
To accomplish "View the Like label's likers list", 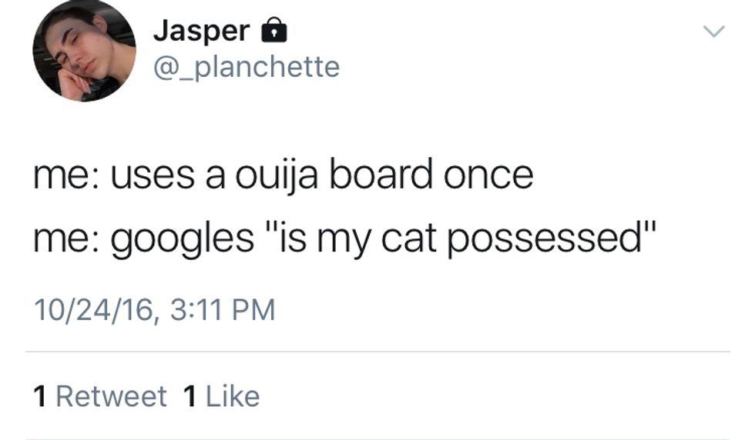I will pyautogui.click(x=233, y=396).
